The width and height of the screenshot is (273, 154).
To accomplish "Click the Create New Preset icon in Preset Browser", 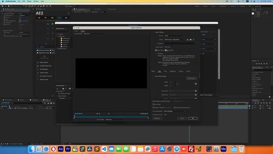I will pos(57,89).
